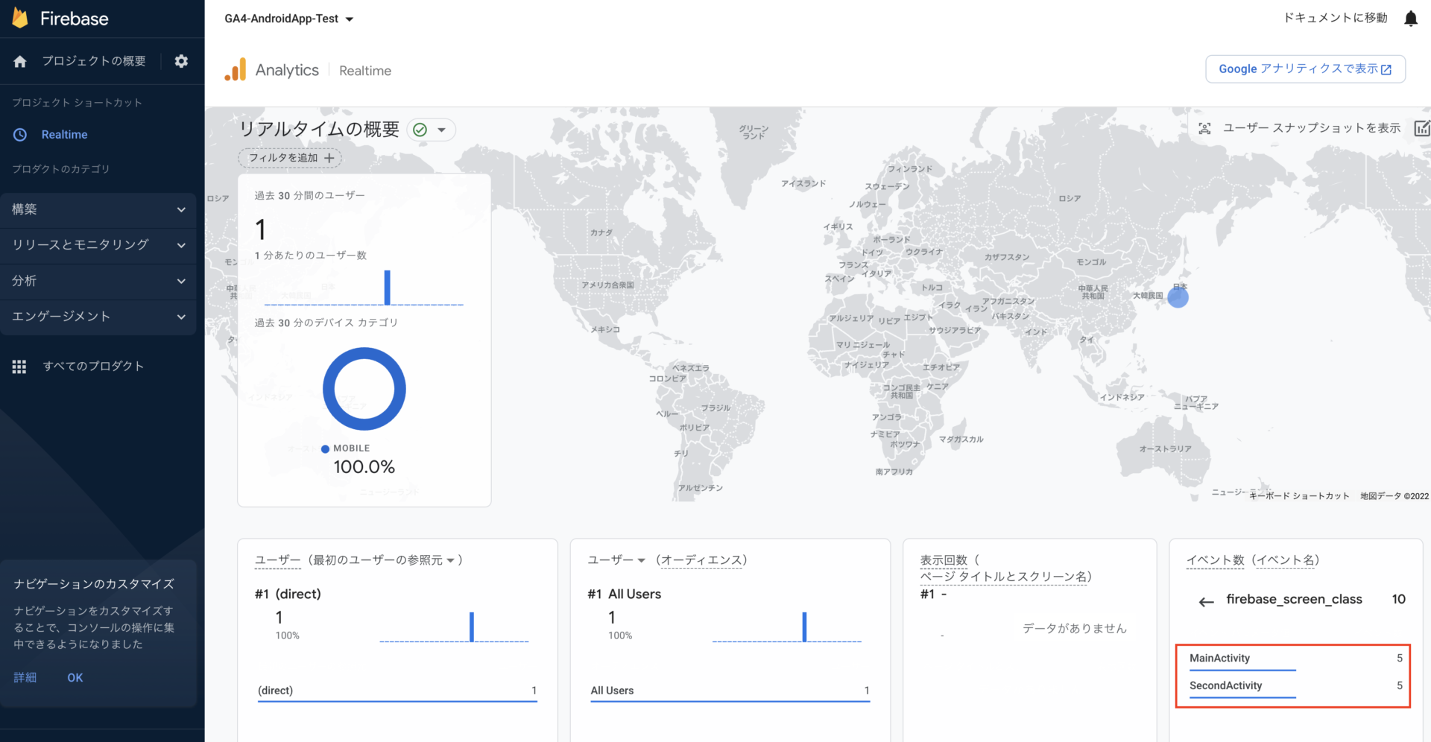Click the Analytics logo icon

click(x=235, y=69)
